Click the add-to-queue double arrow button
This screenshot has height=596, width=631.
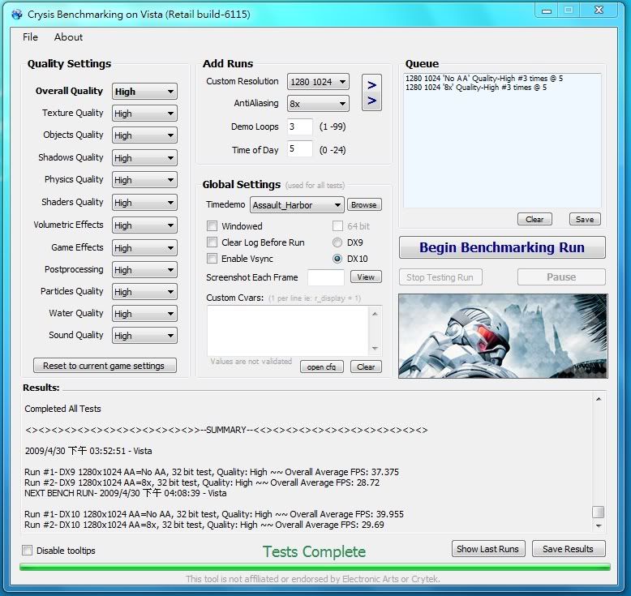(371, 92)
